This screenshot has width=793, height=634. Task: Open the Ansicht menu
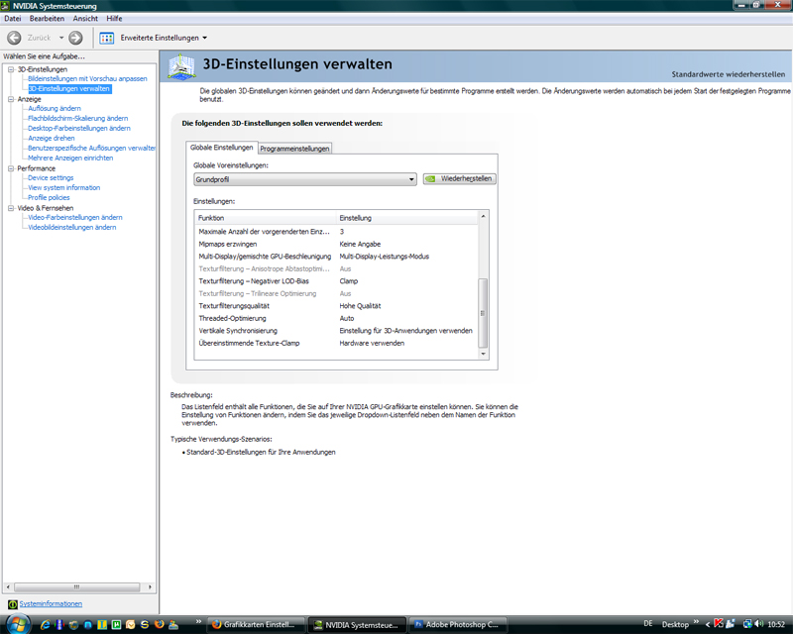pyautogui.click(x=85, y=19)
